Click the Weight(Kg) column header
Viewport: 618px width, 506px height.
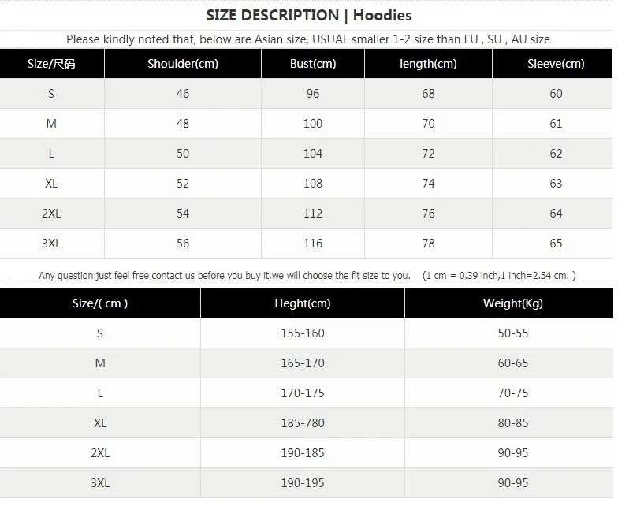point(512,303)
